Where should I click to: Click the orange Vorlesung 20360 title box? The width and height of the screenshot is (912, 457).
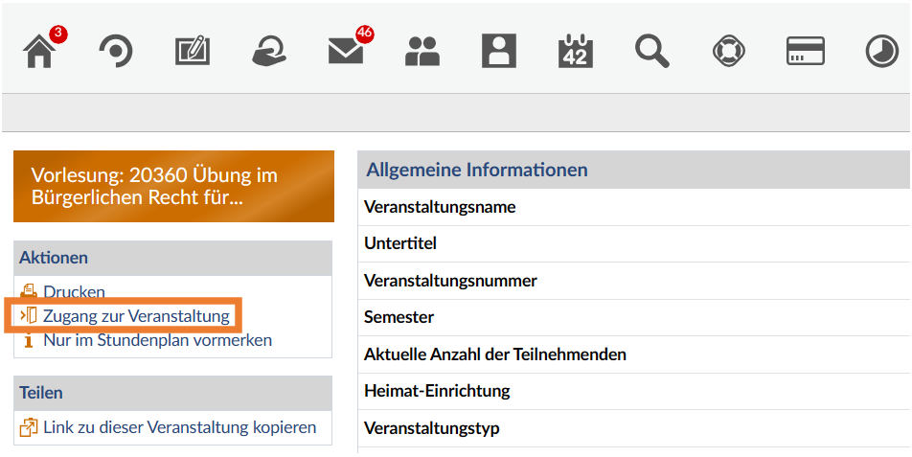tap(174, 187)
